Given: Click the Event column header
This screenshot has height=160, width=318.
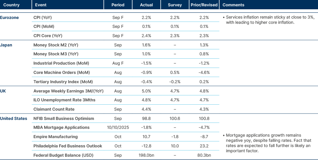Looking at the screenshot, I should click(x=41, y=5).
